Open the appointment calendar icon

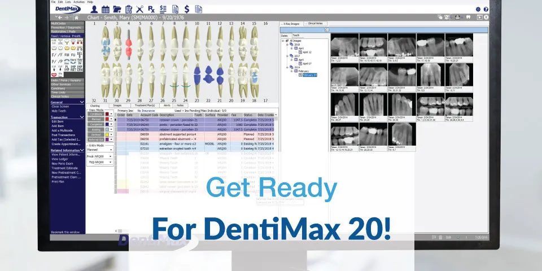[x=106, y=10]
